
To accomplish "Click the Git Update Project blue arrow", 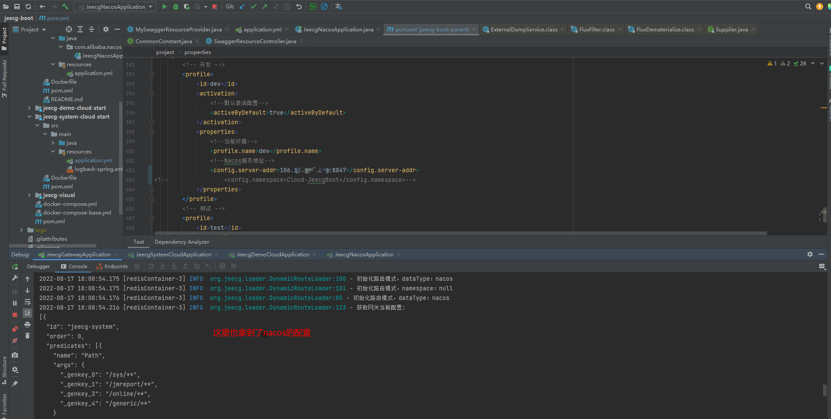I will click(x=242, y=7).
